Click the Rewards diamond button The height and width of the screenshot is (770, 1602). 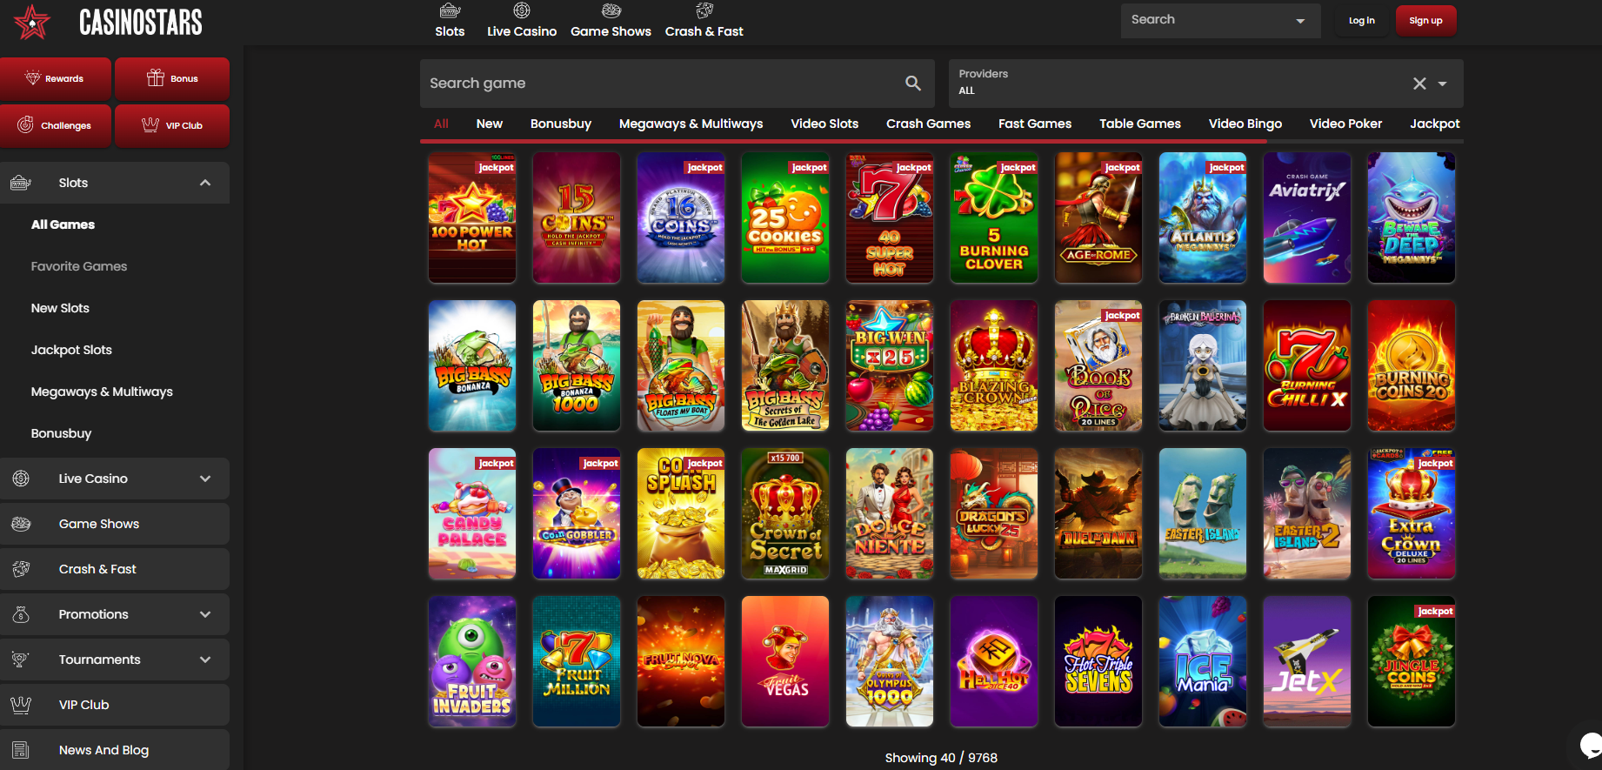[x=56, y=78]
